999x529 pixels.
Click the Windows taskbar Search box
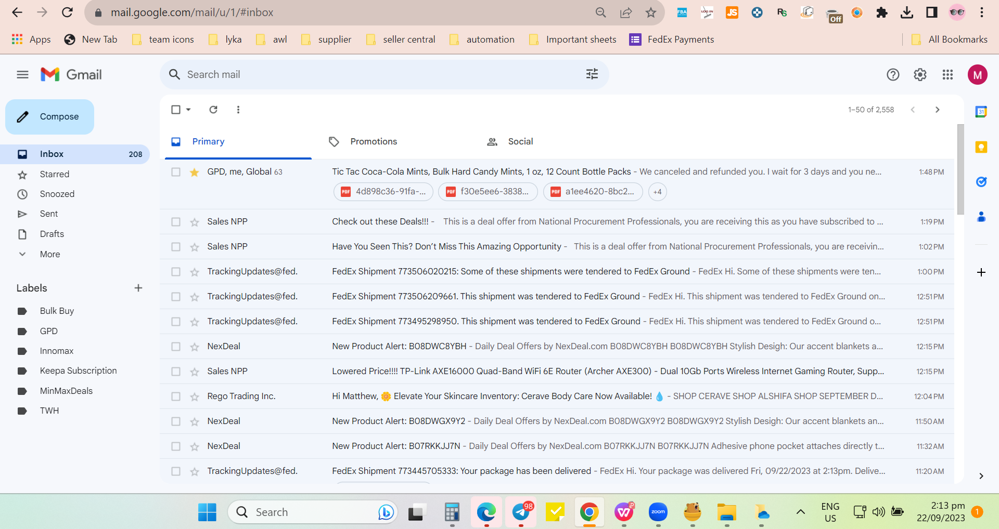pyautogui.click(x=313, y=512)
